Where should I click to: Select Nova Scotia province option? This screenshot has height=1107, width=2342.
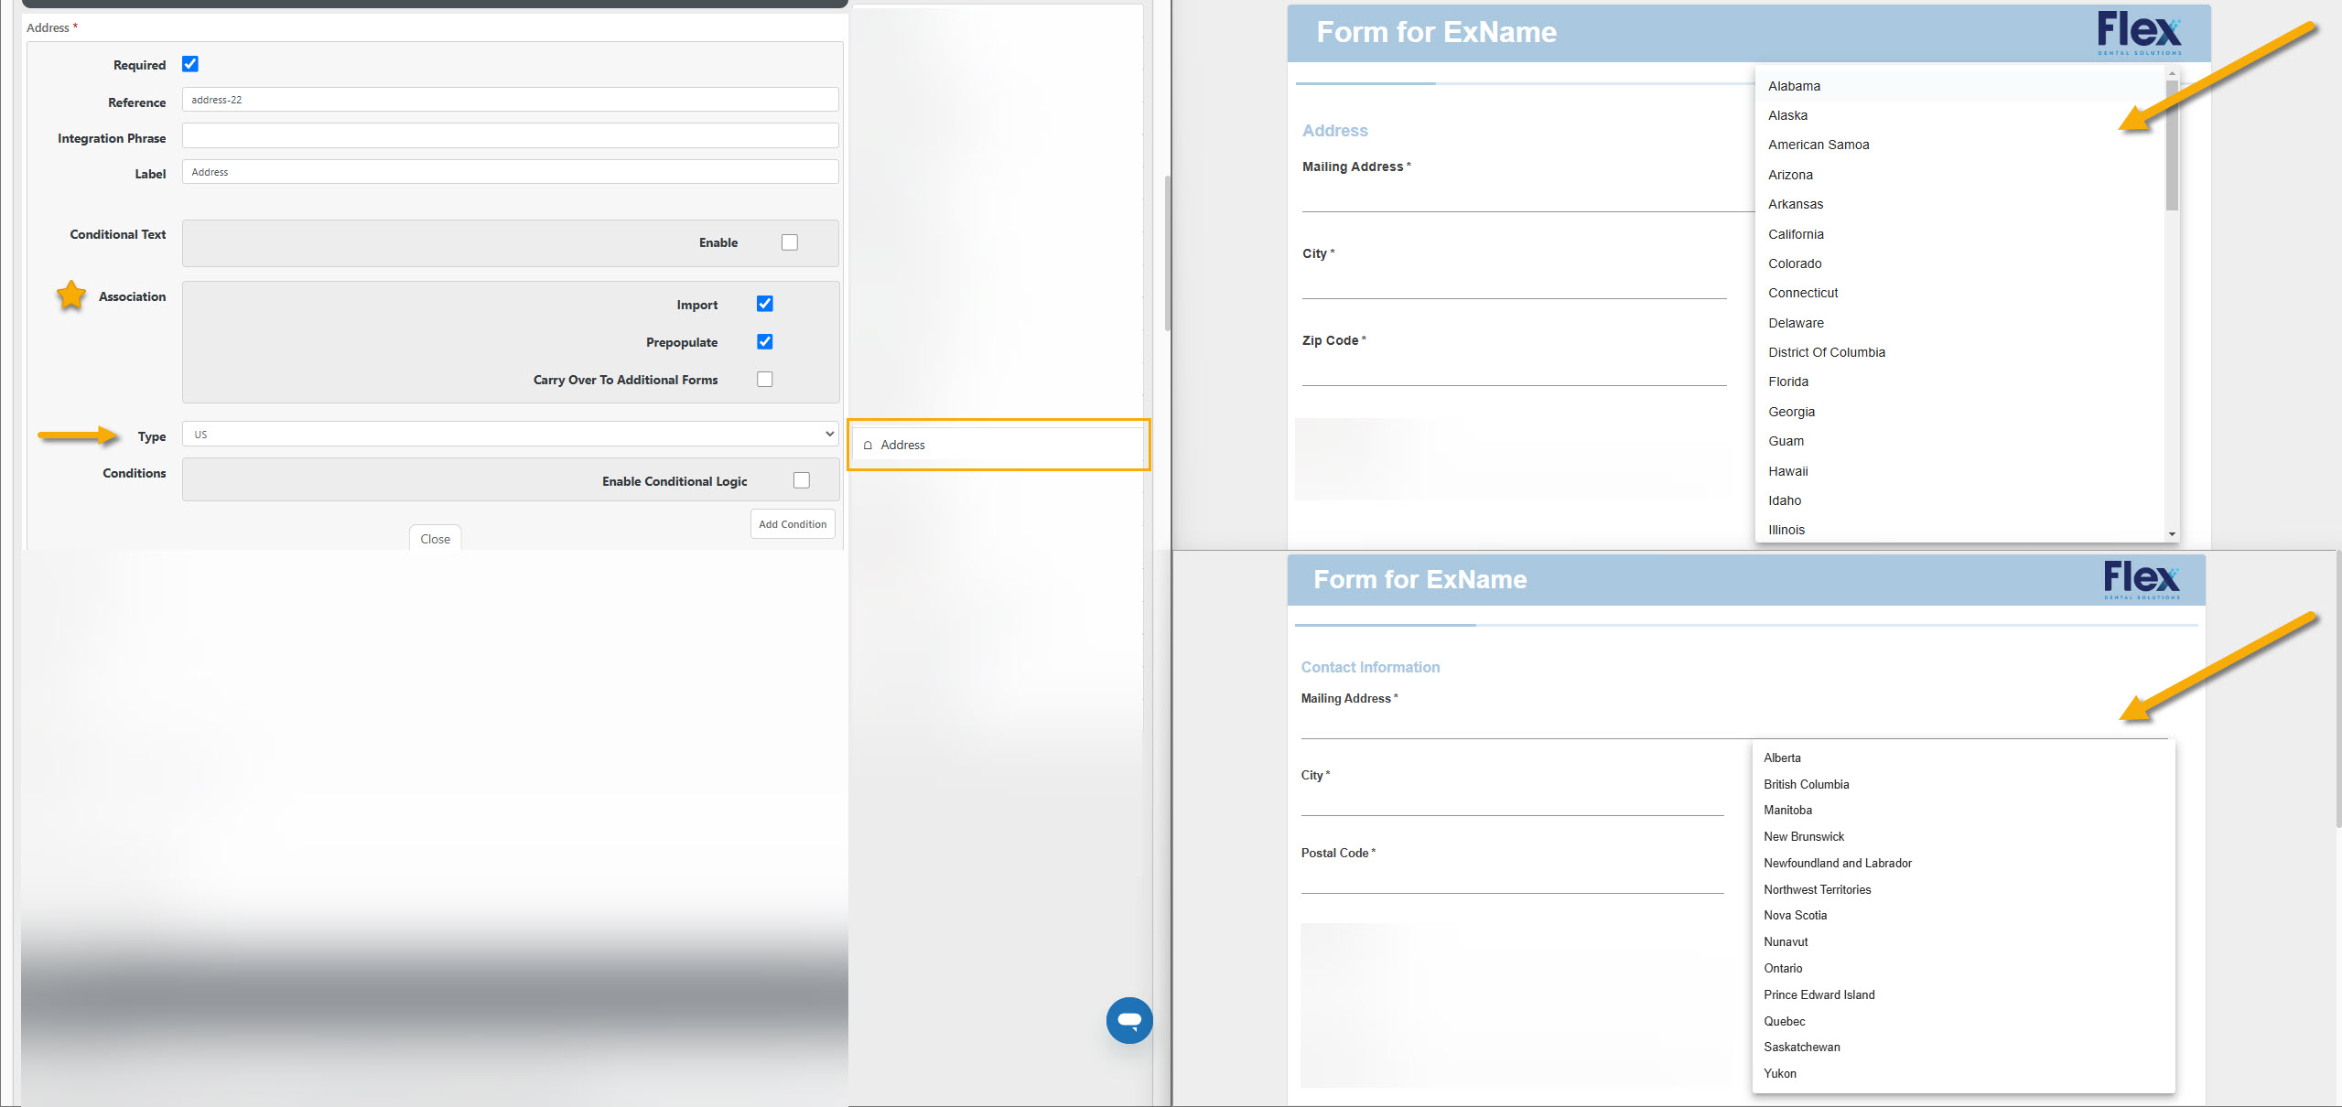[1963, 915]
